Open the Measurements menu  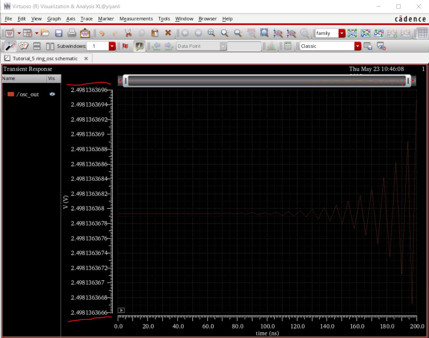point(136,19)
